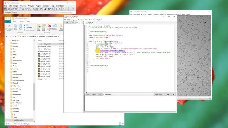The image size is (228, 128).
Task: Select the Pencil tool in Fiji toolbar
Action: [x=56, y=9]
